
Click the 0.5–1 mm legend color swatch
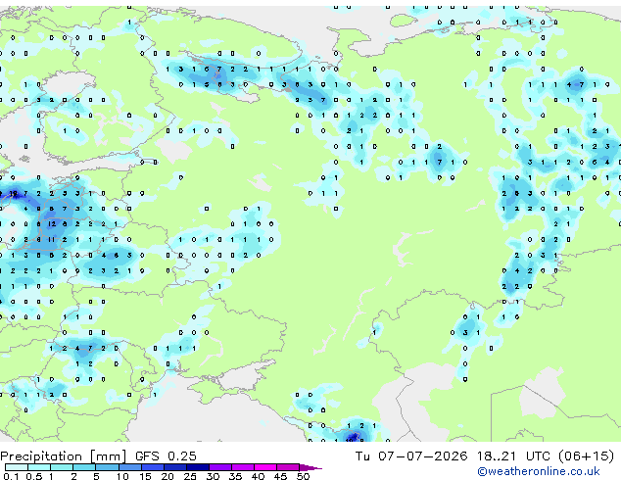tap(39, 467)
